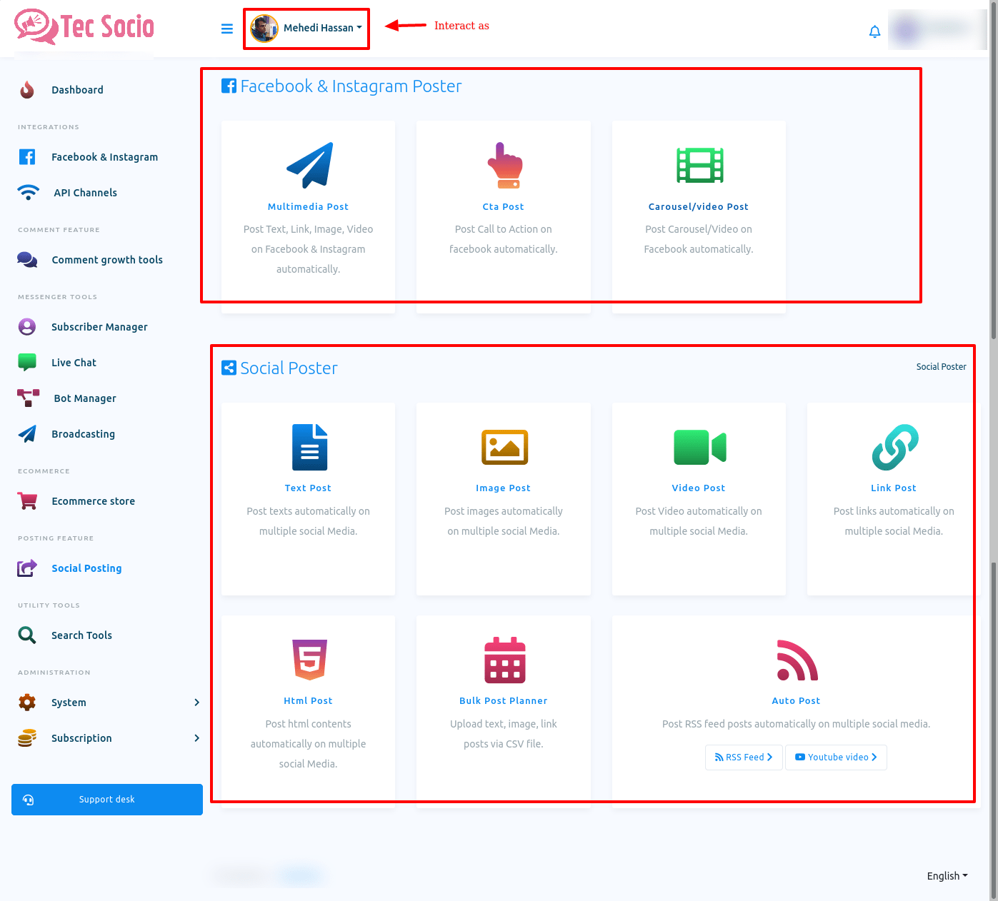This screenshot has width=998, height=901.
Task: Open the Html Post HTML5 icon
Action: click(309, 660)
